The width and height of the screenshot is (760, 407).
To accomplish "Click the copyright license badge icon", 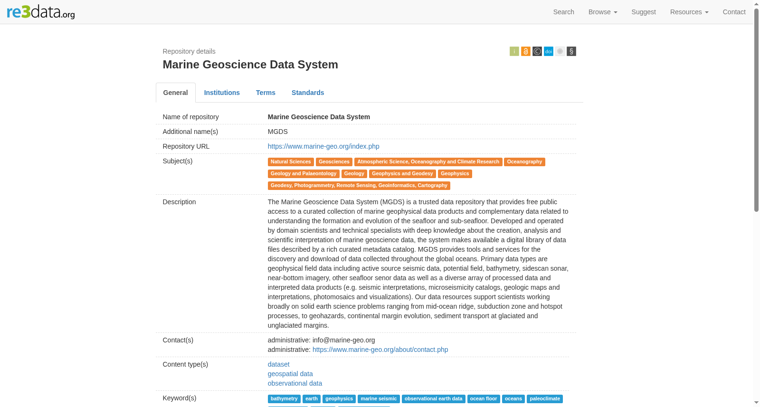I will pos(537,51).
